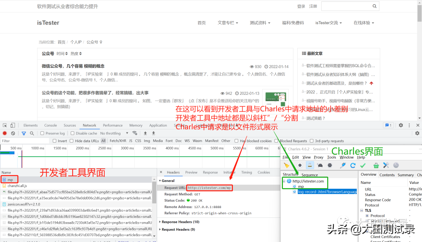Clear the network log in DevTools
The image size is (422, 242).
[x=13, y=133]
